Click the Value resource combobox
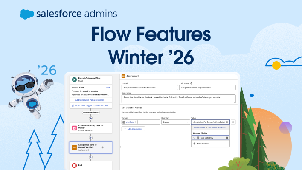The image size is (302, 170). pos(210,122)
